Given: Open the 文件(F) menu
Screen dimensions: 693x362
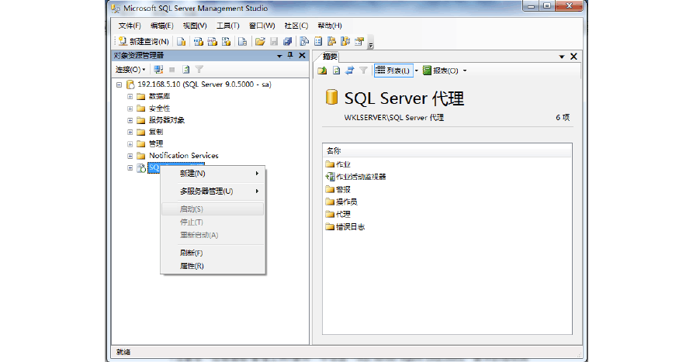Looking at the screenshot, I should [129, 26].
